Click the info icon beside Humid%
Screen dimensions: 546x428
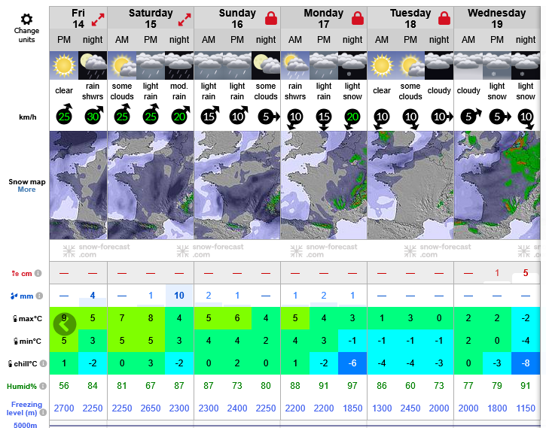click(42, 387)
